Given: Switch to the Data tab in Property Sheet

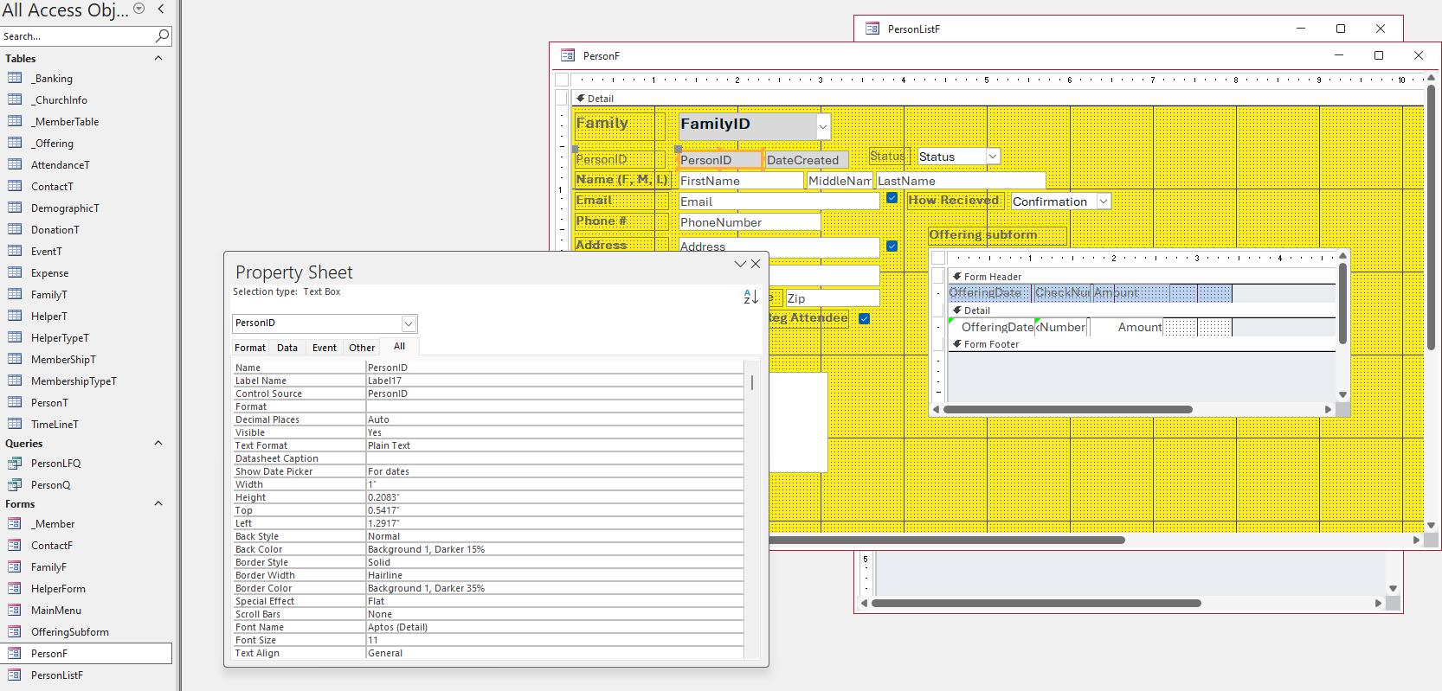Looking at the screenshot, I should [287, 348].
